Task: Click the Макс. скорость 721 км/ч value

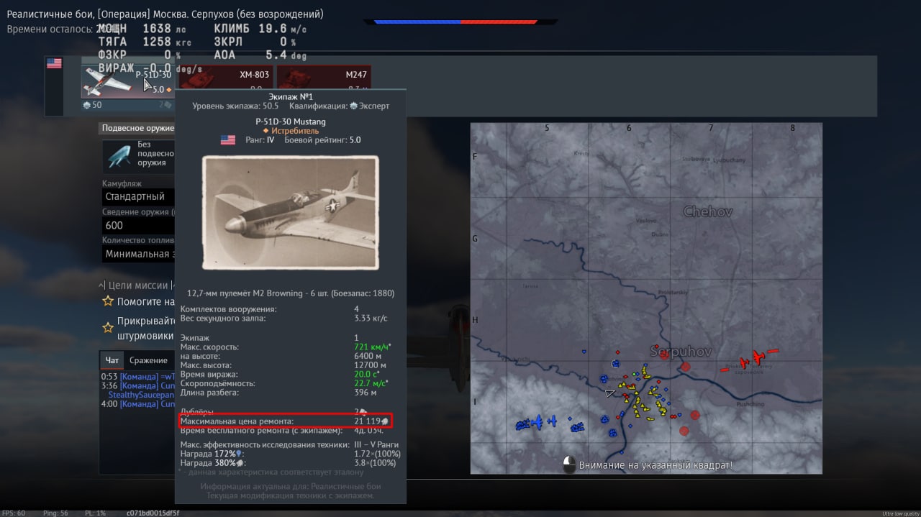Action: tap(373, 347)
